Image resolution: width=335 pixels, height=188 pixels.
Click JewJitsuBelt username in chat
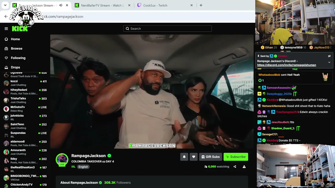pos(280,122)
